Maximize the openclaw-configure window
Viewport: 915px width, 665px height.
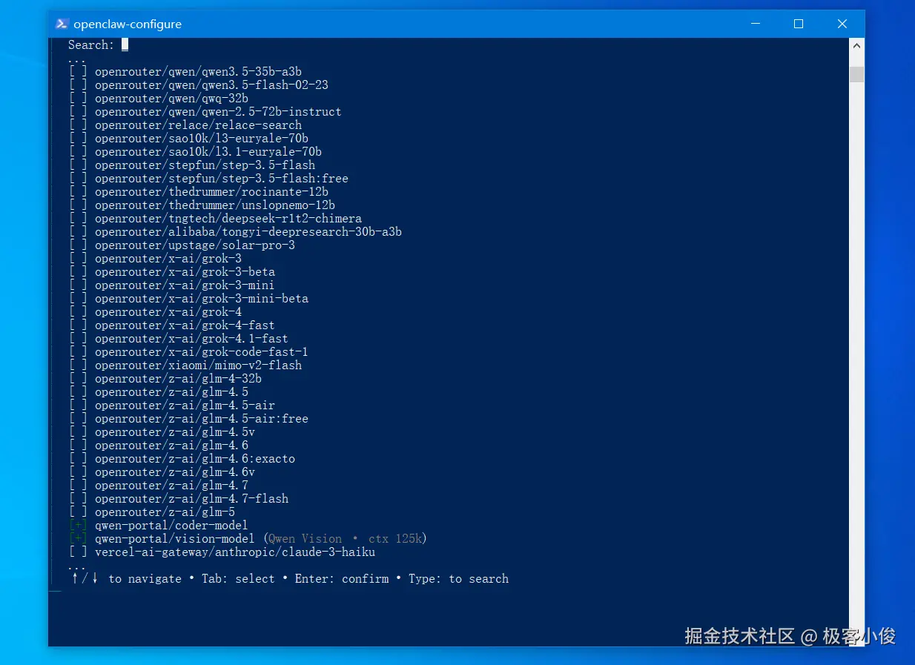coord(799,24)
